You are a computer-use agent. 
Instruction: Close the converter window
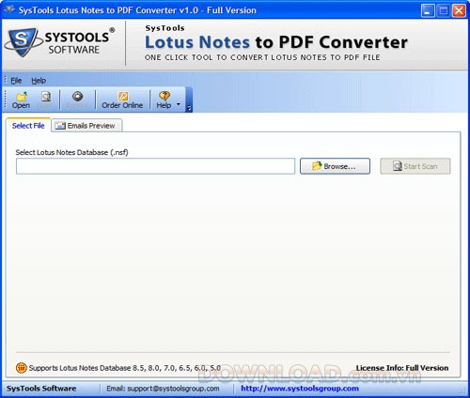click(x=459, y=10)
